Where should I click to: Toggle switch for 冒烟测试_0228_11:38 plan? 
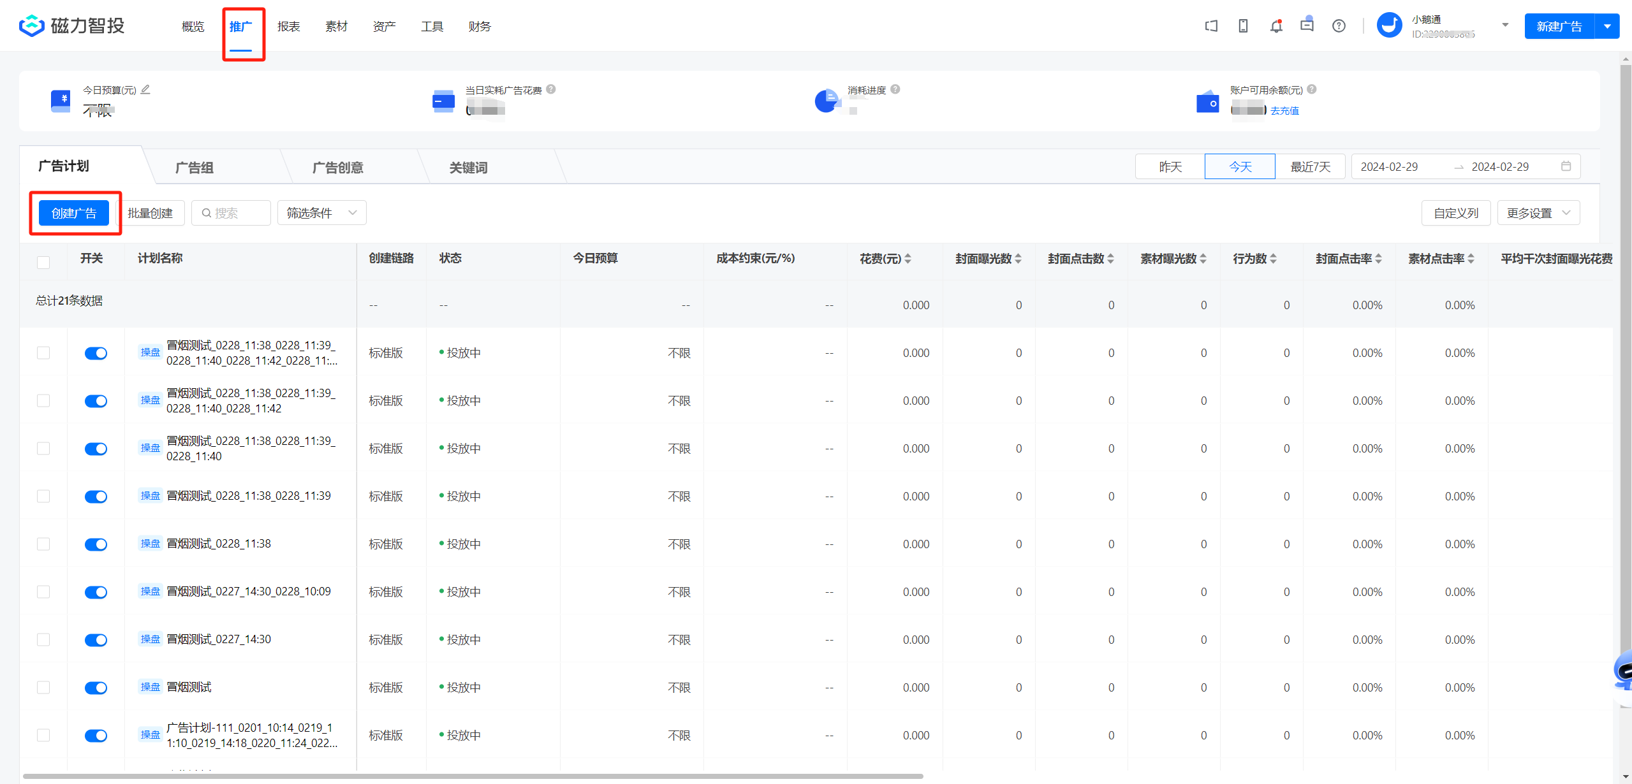96,544
